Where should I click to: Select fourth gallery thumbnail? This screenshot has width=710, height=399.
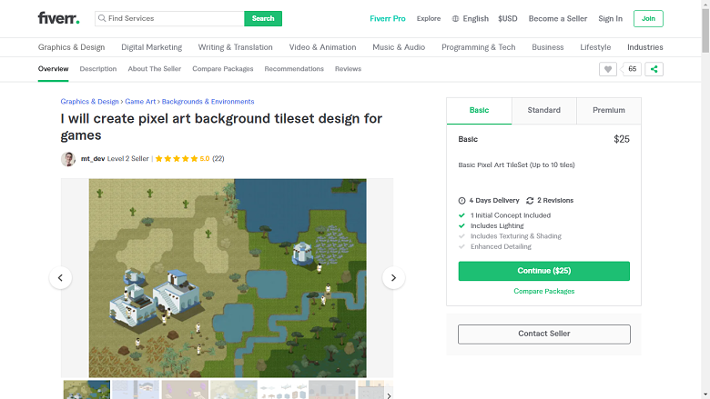point(234,390)
